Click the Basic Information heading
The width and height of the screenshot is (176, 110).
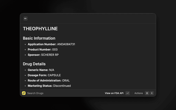point(39,38)
